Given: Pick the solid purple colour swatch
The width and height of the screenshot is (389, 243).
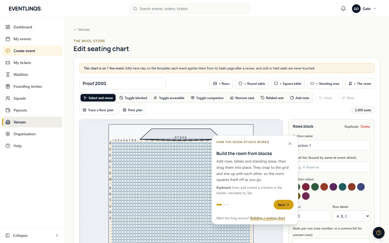Looking at the screenshot, I should [x=333, y=187].
